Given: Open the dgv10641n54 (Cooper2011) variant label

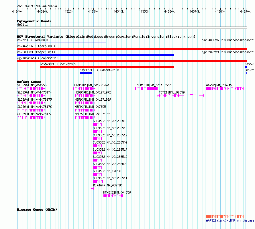Looking at the screenshot, I should pos(38,58).
